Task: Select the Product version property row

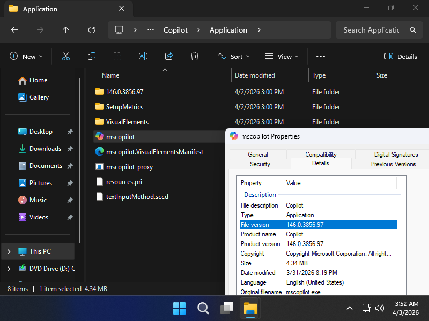Action: coord(318,244)
